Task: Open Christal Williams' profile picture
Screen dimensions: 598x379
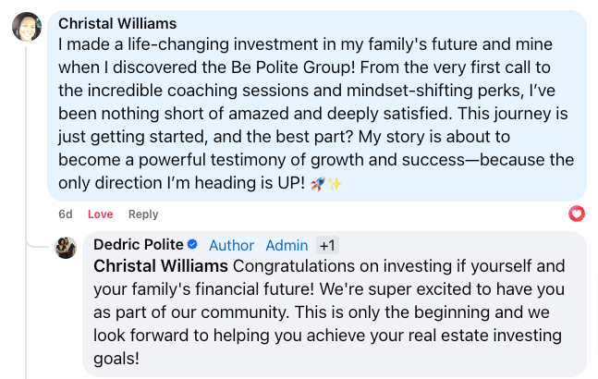Action: pyautogui.click(x=27, y=27)
